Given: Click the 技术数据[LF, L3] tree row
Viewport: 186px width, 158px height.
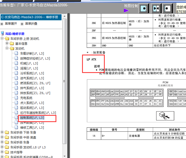Looking at the screenshot, I should (x=32, y=123).
